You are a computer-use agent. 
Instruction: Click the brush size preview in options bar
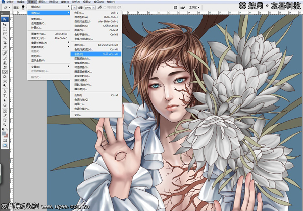pos(23,8)
